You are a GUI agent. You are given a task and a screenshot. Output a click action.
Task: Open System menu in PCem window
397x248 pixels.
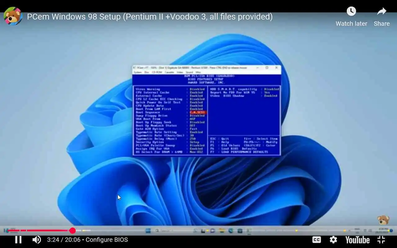click(x=138, y=72)
